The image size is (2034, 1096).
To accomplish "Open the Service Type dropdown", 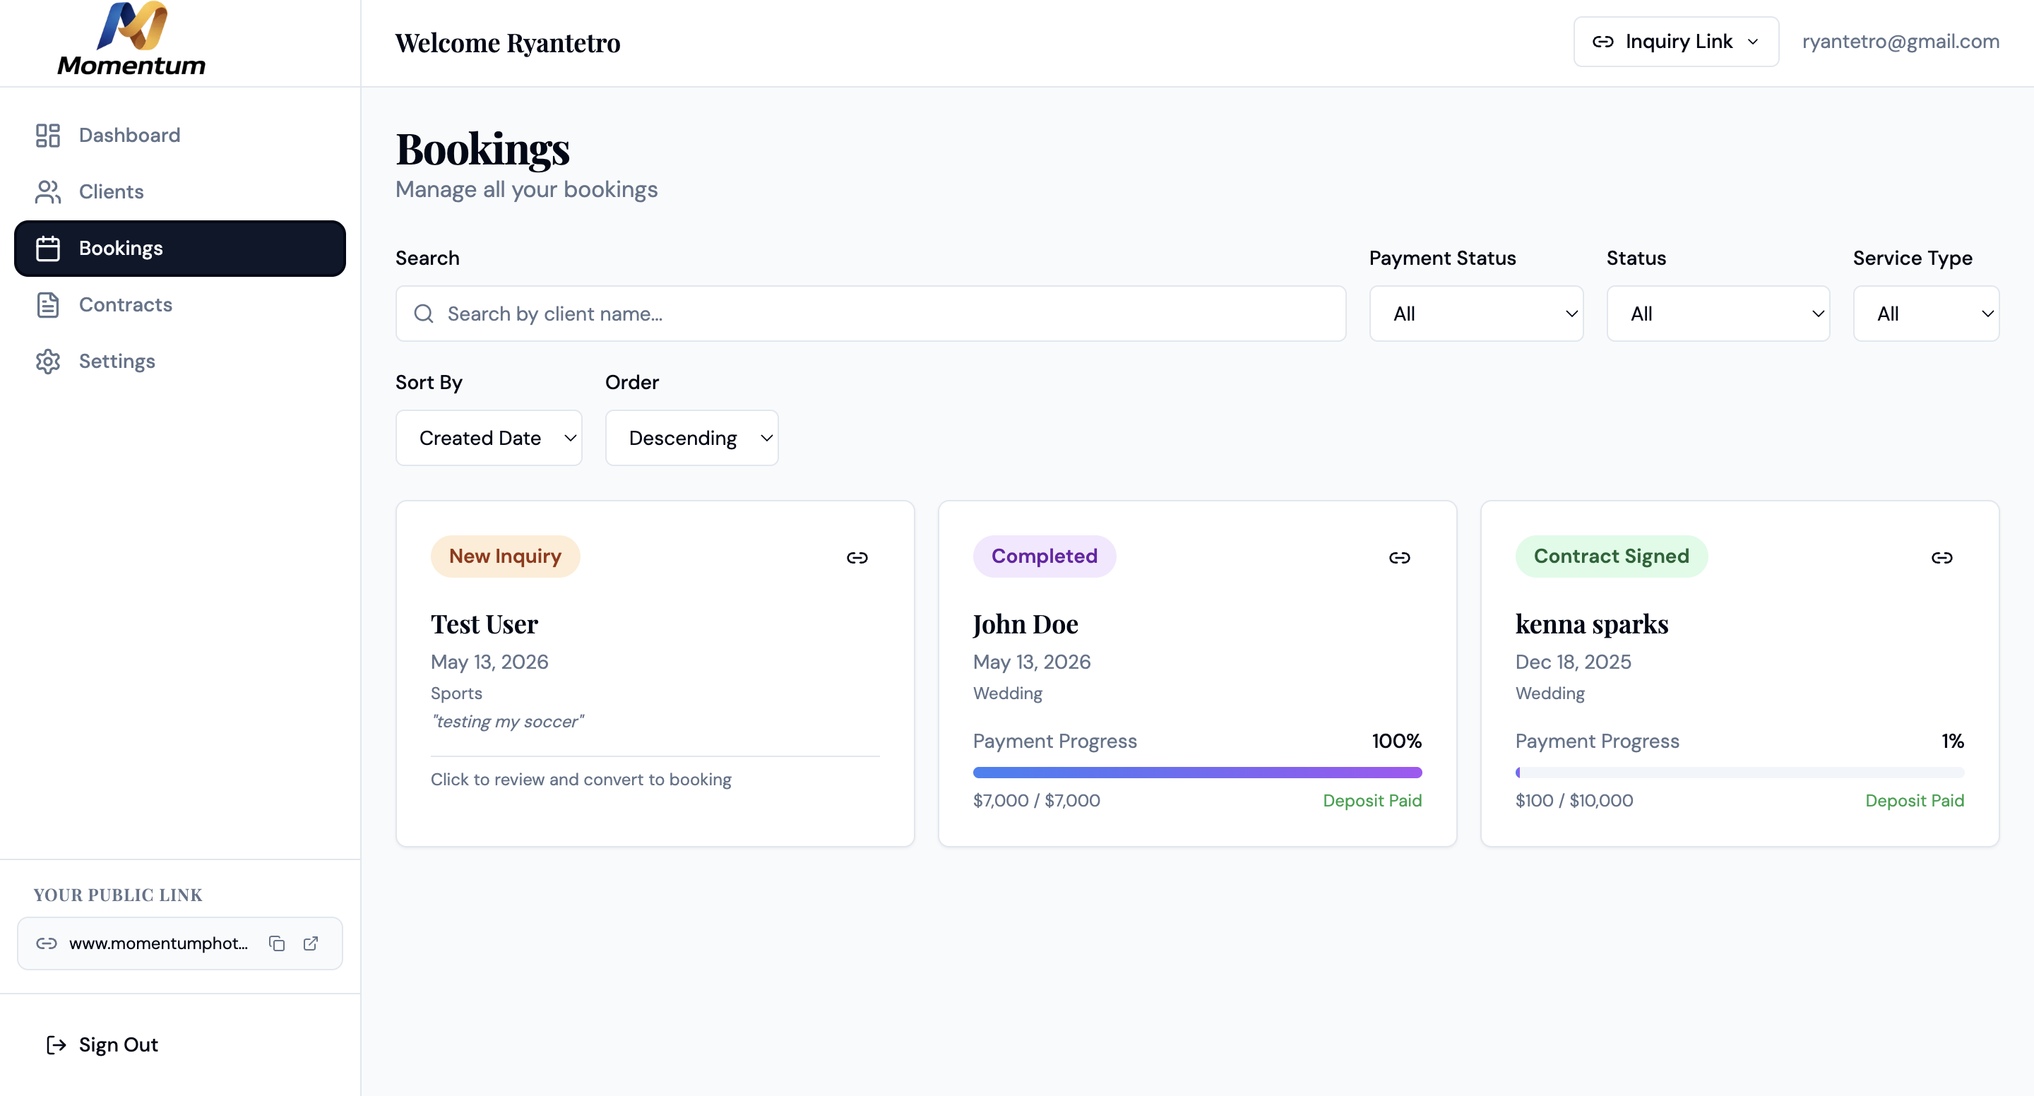I will (1926, 314).
